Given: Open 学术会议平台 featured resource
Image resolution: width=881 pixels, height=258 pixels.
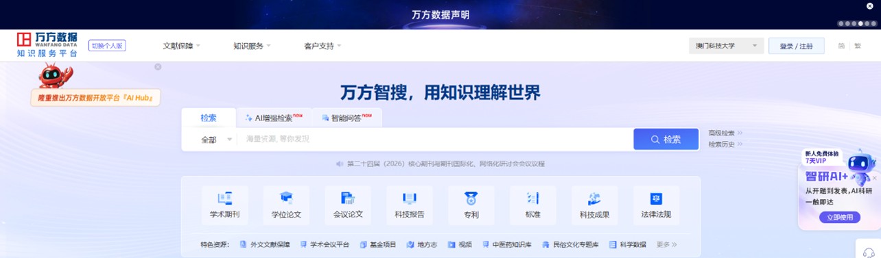Looking at the screenshot, I should point(325,244).
